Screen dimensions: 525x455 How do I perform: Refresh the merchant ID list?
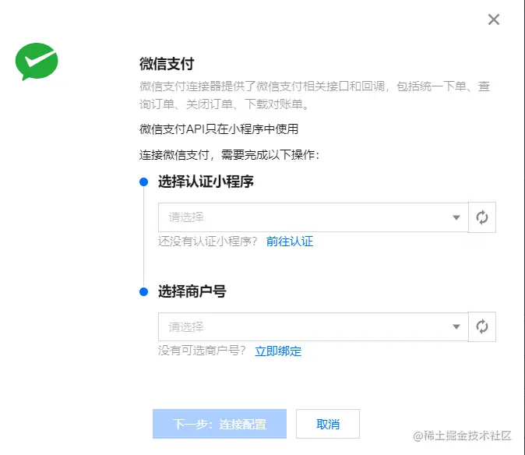482,327
